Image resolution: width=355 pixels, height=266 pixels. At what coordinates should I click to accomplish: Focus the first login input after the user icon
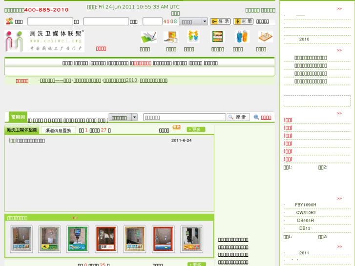(x=50, y=21)
